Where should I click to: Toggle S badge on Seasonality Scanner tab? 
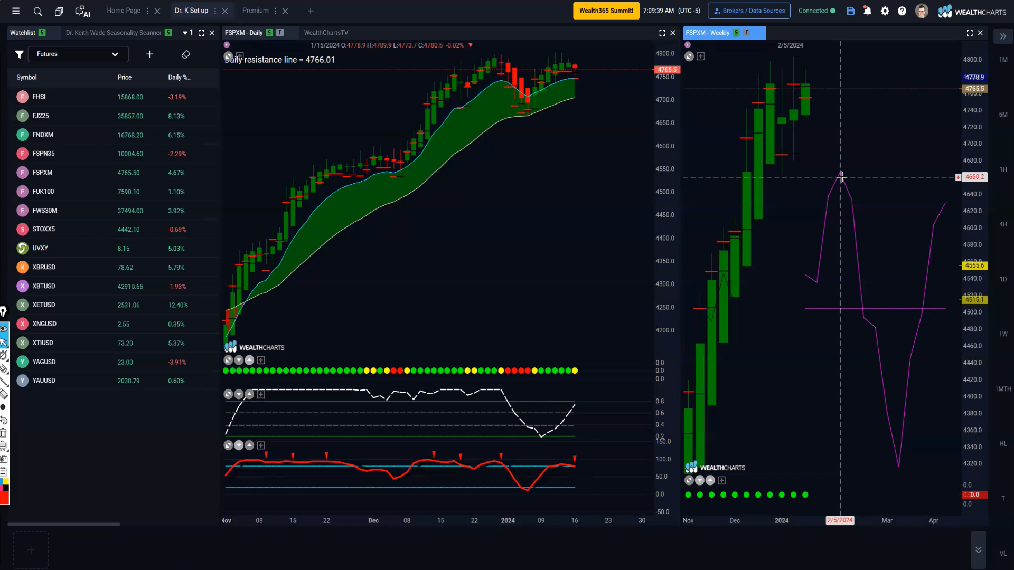168,33
